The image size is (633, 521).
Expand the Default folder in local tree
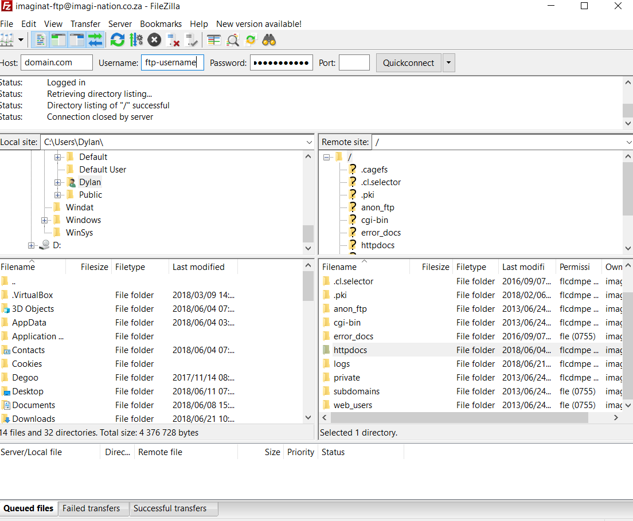58,157
